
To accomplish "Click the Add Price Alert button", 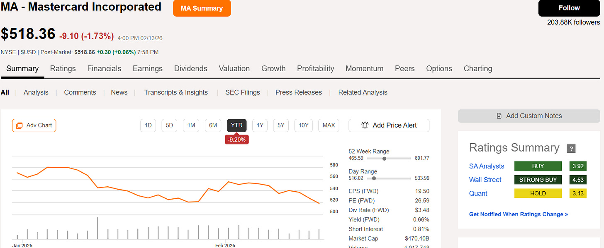I will (389, 125).
